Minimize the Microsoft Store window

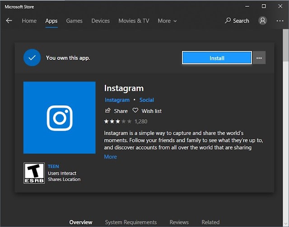tap(247, 6)
